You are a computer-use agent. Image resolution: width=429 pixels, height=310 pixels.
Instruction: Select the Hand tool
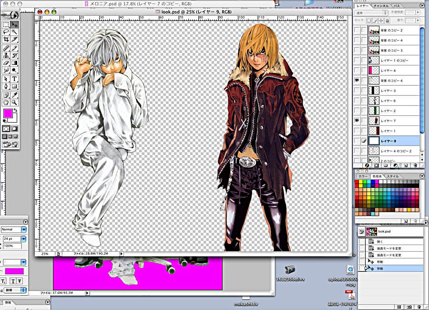pyautogui.click(x=6, y=103)
